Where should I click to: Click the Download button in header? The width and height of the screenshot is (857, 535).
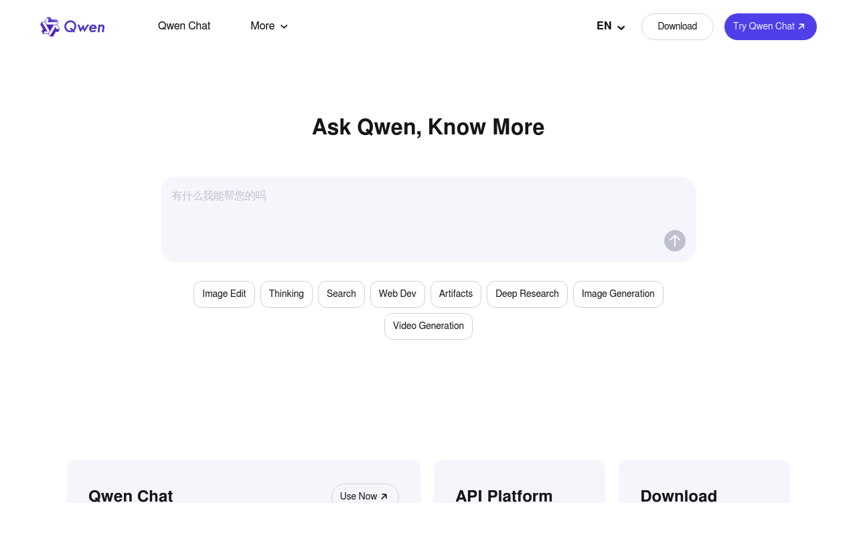(677, 27)
